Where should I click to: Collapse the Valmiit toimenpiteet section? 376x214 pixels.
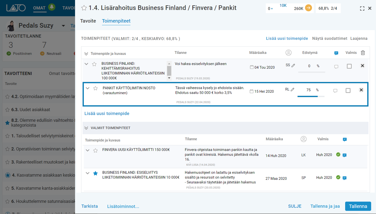coord(86,128)
